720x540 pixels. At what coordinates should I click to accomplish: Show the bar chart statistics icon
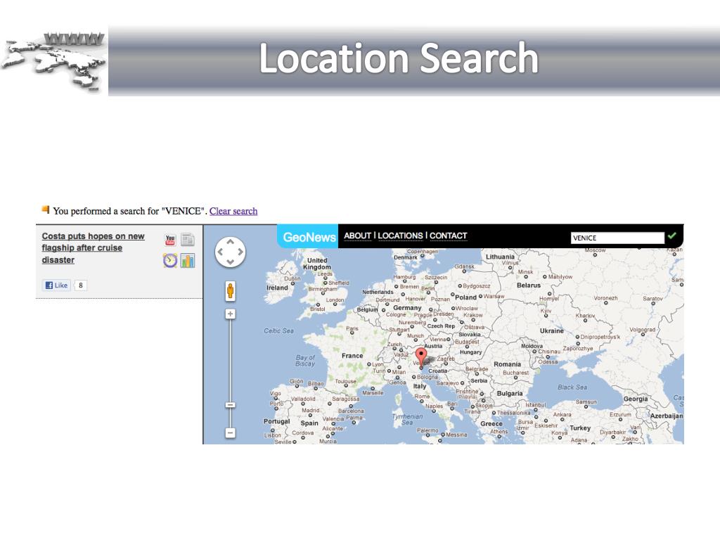187,260
